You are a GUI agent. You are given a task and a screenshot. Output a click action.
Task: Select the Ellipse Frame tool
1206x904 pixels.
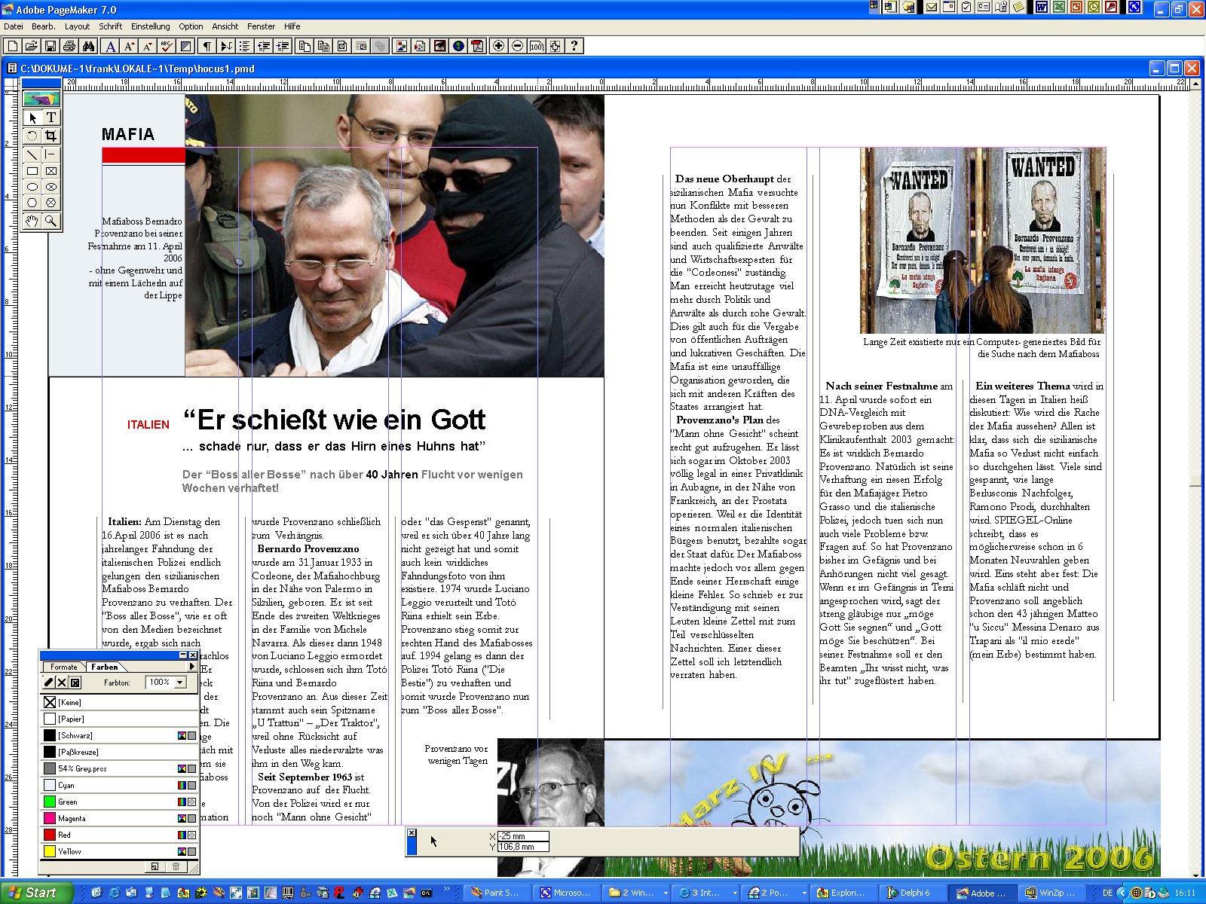pyautogui.click(x=51, y=187)
